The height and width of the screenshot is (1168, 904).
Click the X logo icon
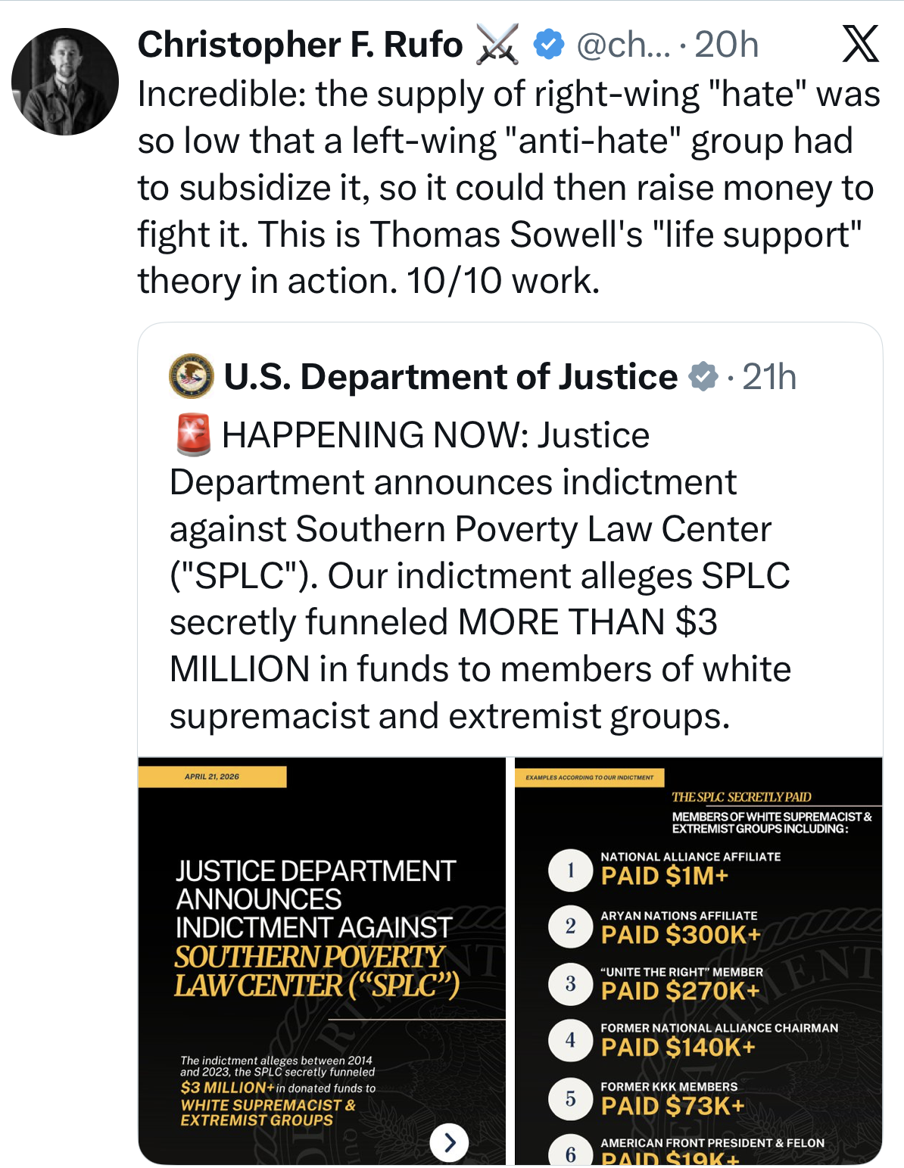[861, 44]
